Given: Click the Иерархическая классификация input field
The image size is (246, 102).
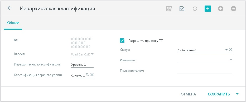Looking at the screenshot, I should click(82, 65).
